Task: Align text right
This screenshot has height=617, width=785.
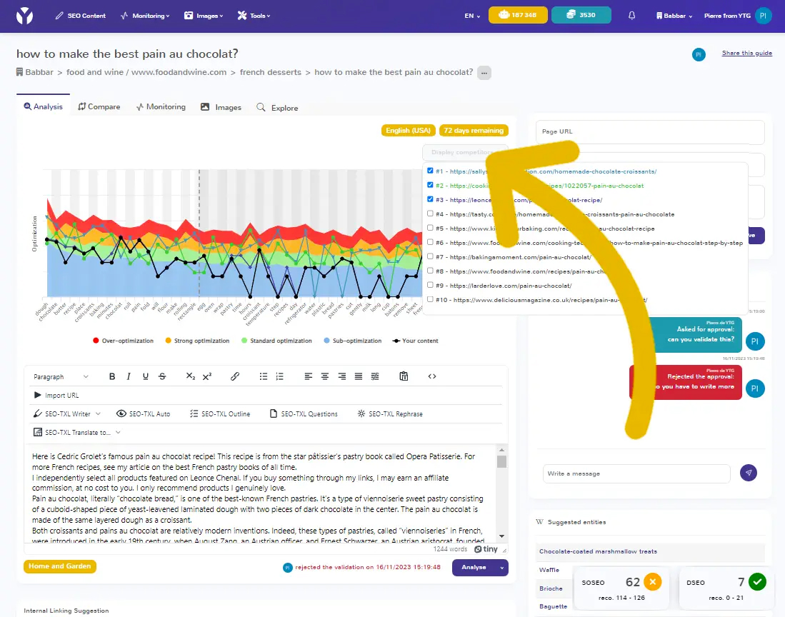Action: (342, 376)
